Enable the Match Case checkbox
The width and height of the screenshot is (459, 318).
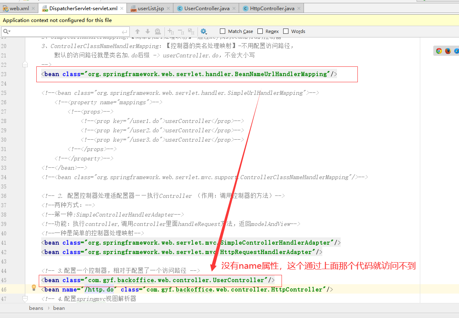pyautogui.click(x=222, y=31)
